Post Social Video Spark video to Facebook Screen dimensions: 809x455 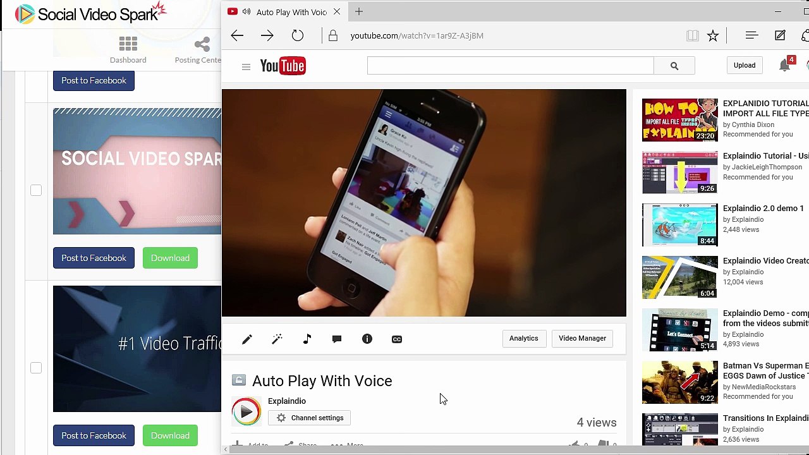(94, 258)
